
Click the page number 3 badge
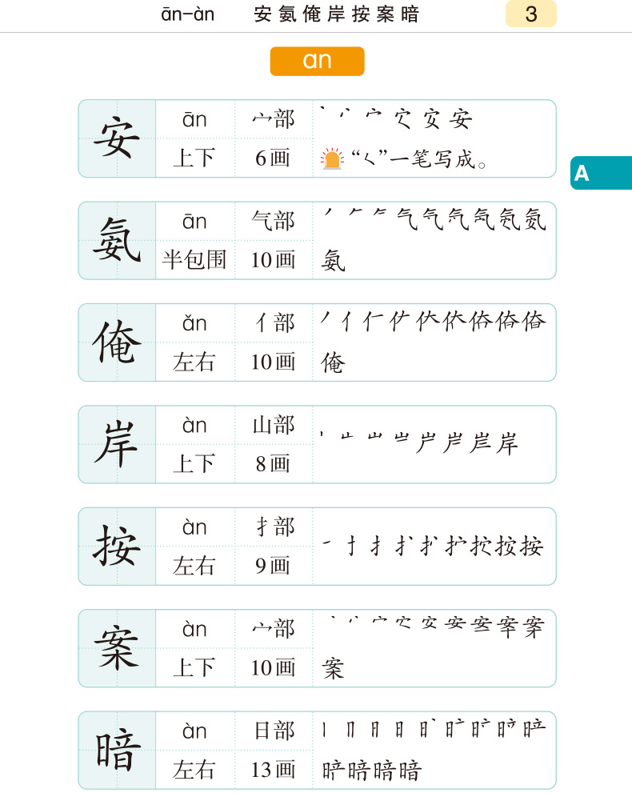tap(530, 14)
